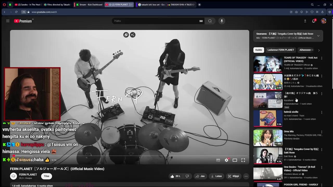Image resolution: width=333 pixels, height=187 pixels.
Task: Open FERN PLANET channel avatar
Action: tap(14, 176)
